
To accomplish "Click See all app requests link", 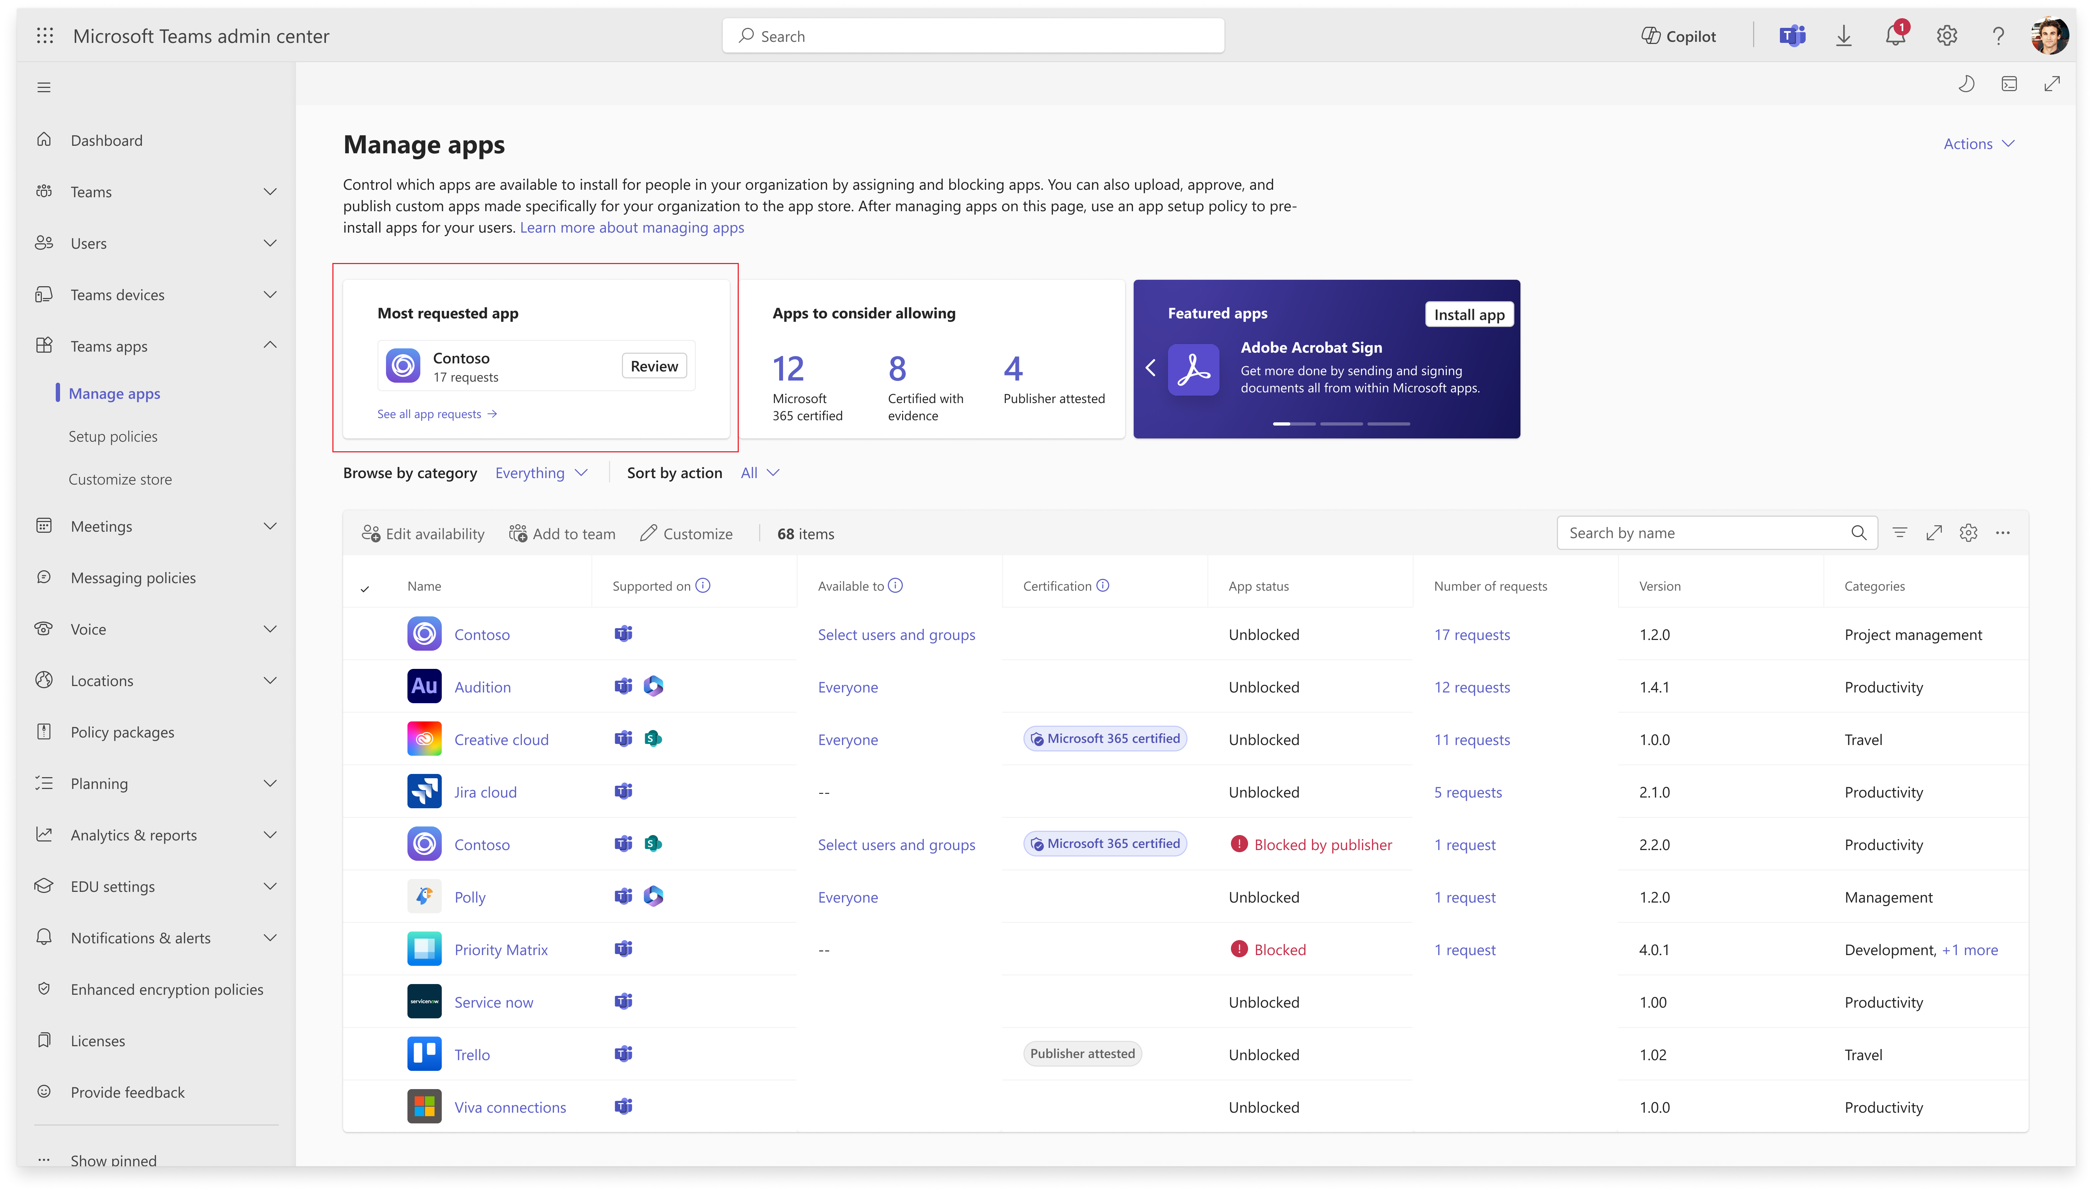I will click(x=437, y=413).
